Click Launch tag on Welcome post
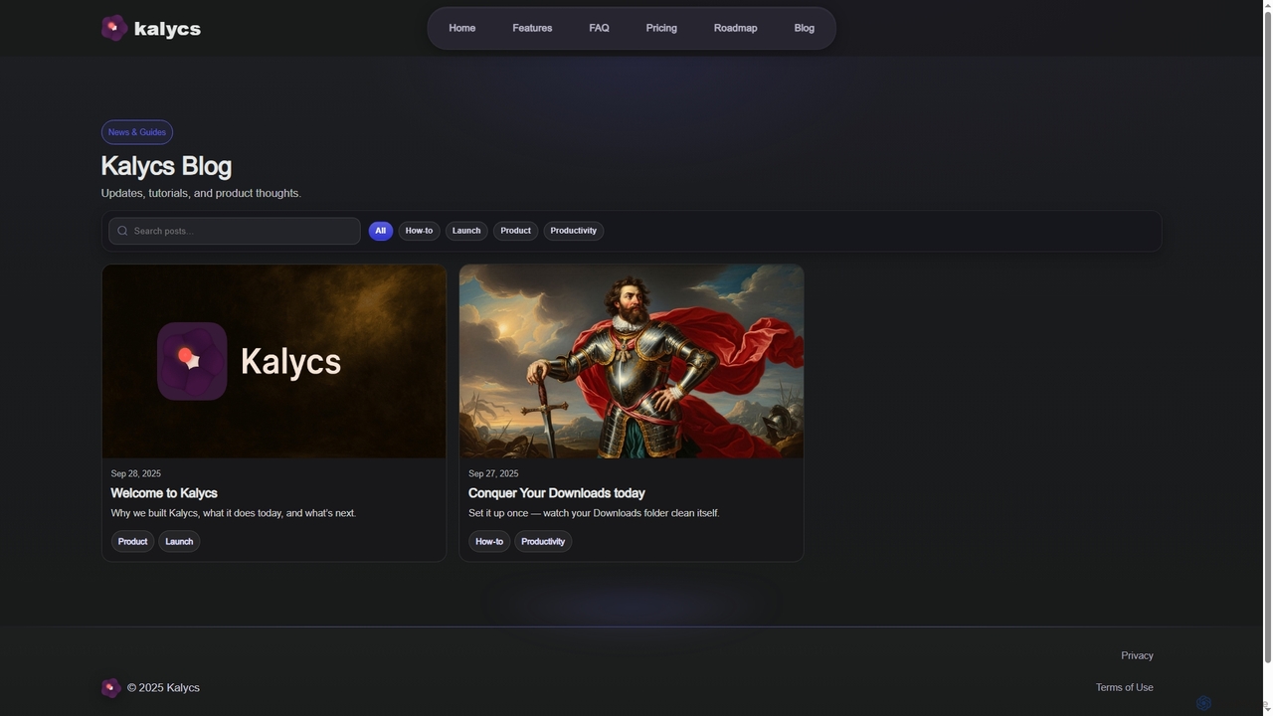Viewport: 1273px width, 716px height. [179, 542]
